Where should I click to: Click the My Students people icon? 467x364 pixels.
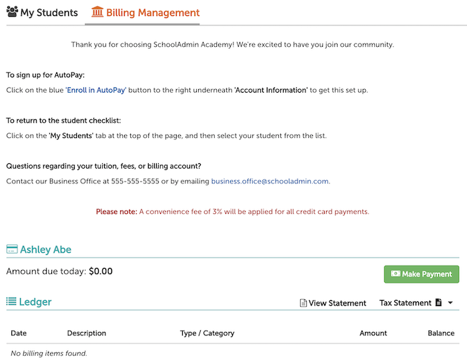(12, 11)
